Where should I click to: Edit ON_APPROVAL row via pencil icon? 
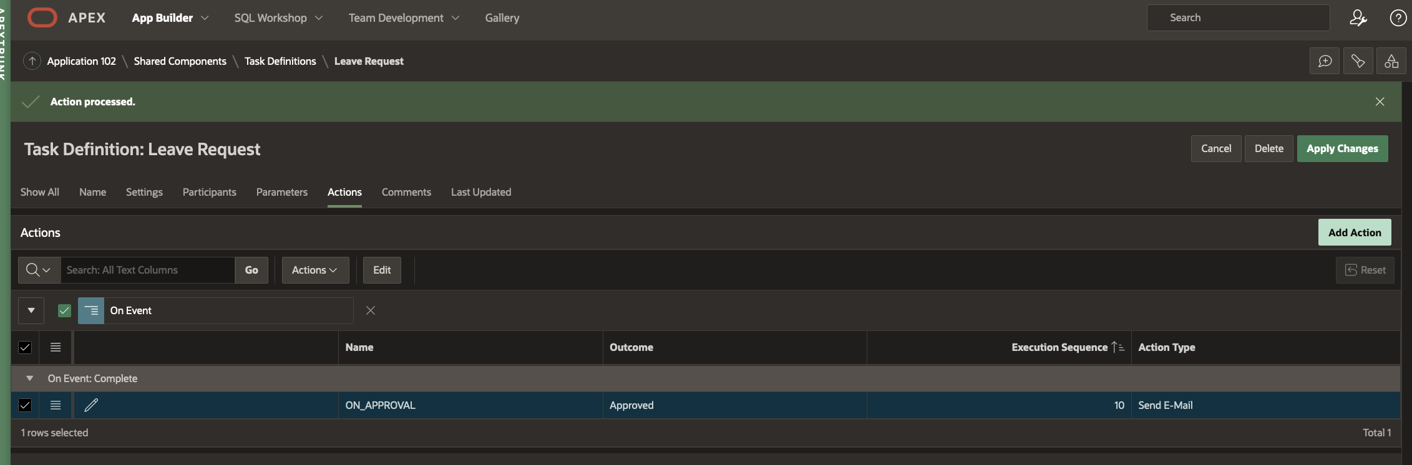[x=91, y=405]
